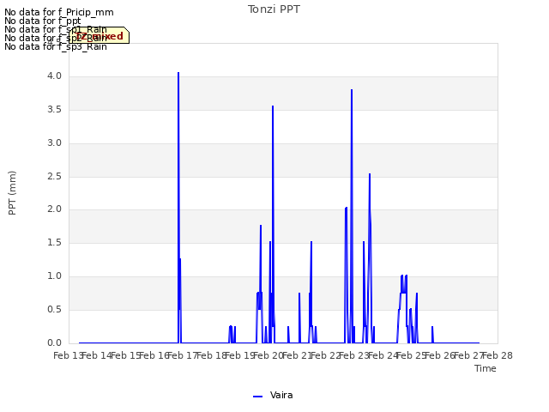Click the 2.0 y-axis tick label
The image size is (549, 412).
coord(54,209)
